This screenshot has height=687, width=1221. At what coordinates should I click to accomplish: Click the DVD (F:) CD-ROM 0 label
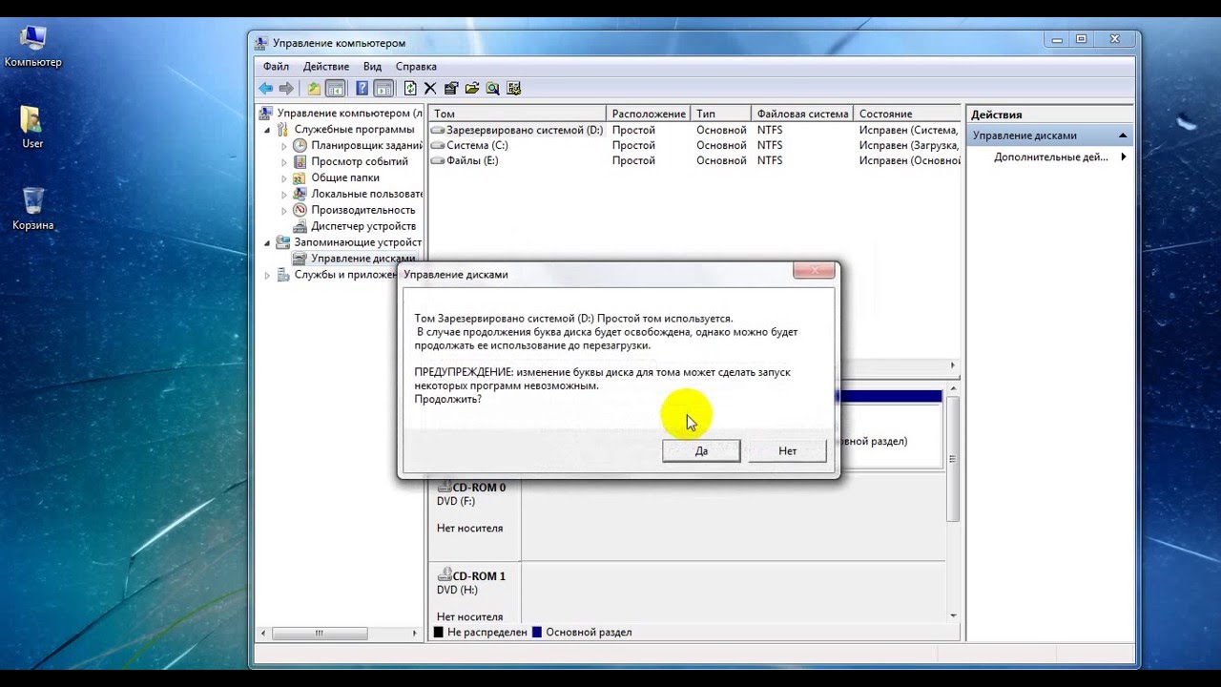point(455,501)
